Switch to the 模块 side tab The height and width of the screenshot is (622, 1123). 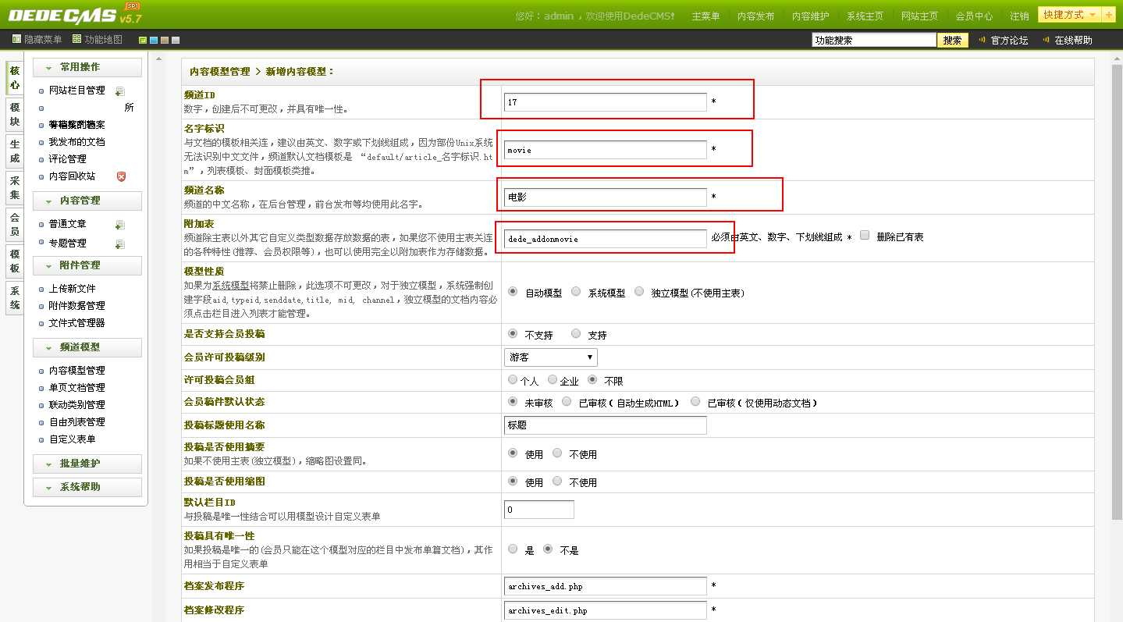(15, 115)
